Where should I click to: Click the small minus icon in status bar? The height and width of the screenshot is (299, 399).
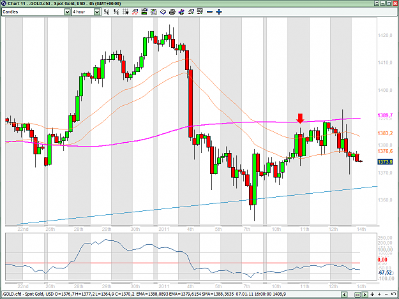click(x=386, y=294)
